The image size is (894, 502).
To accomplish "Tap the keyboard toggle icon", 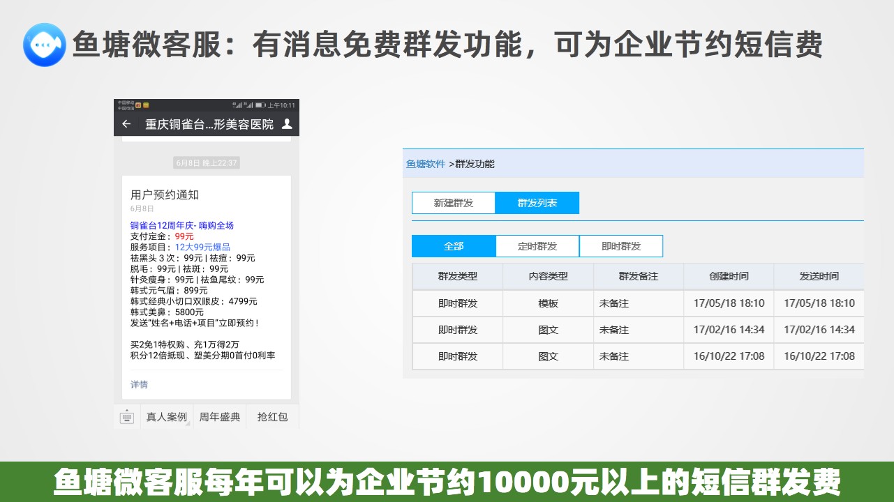I will point(126,417).
